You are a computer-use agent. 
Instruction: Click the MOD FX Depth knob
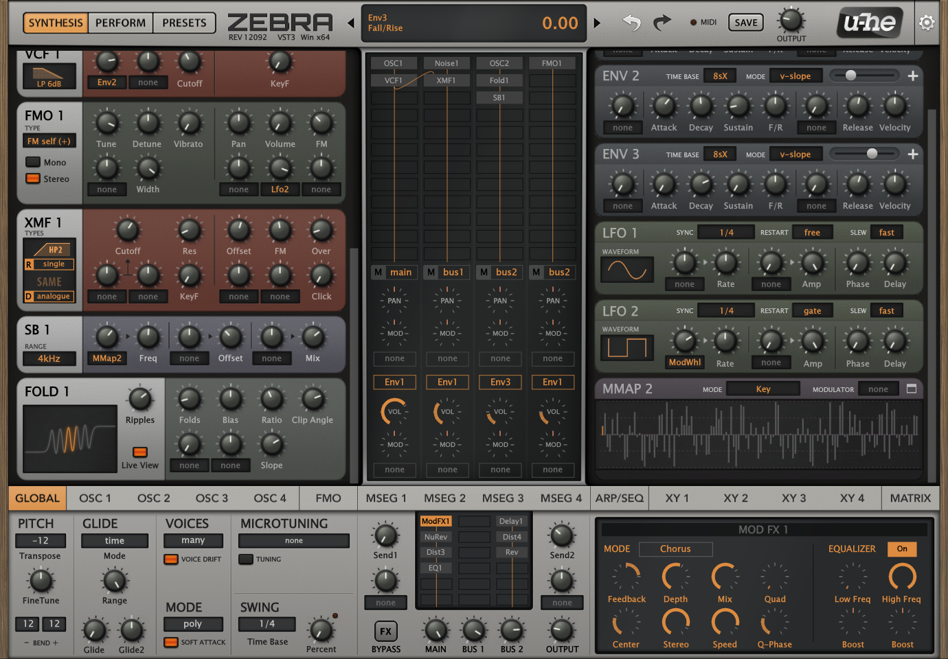pyautogui.click(x=675, y=577)
